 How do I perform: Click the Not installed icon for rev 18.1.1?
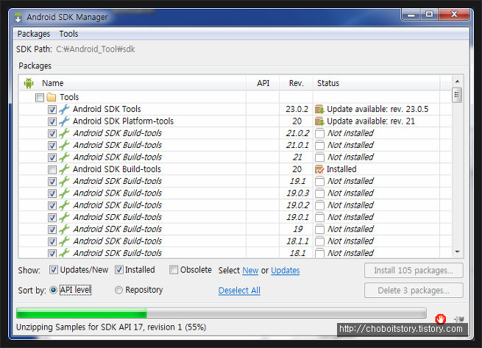319,241
